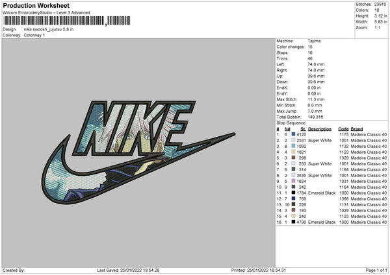This screenshot has height=275, width=390.
Task: Select the Color changes value 15
Action: coord(310,47)
